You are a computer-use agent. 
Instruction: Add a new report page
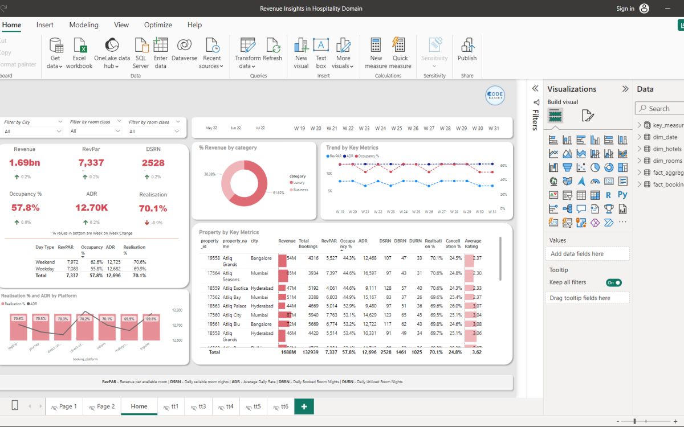point(304,407)
